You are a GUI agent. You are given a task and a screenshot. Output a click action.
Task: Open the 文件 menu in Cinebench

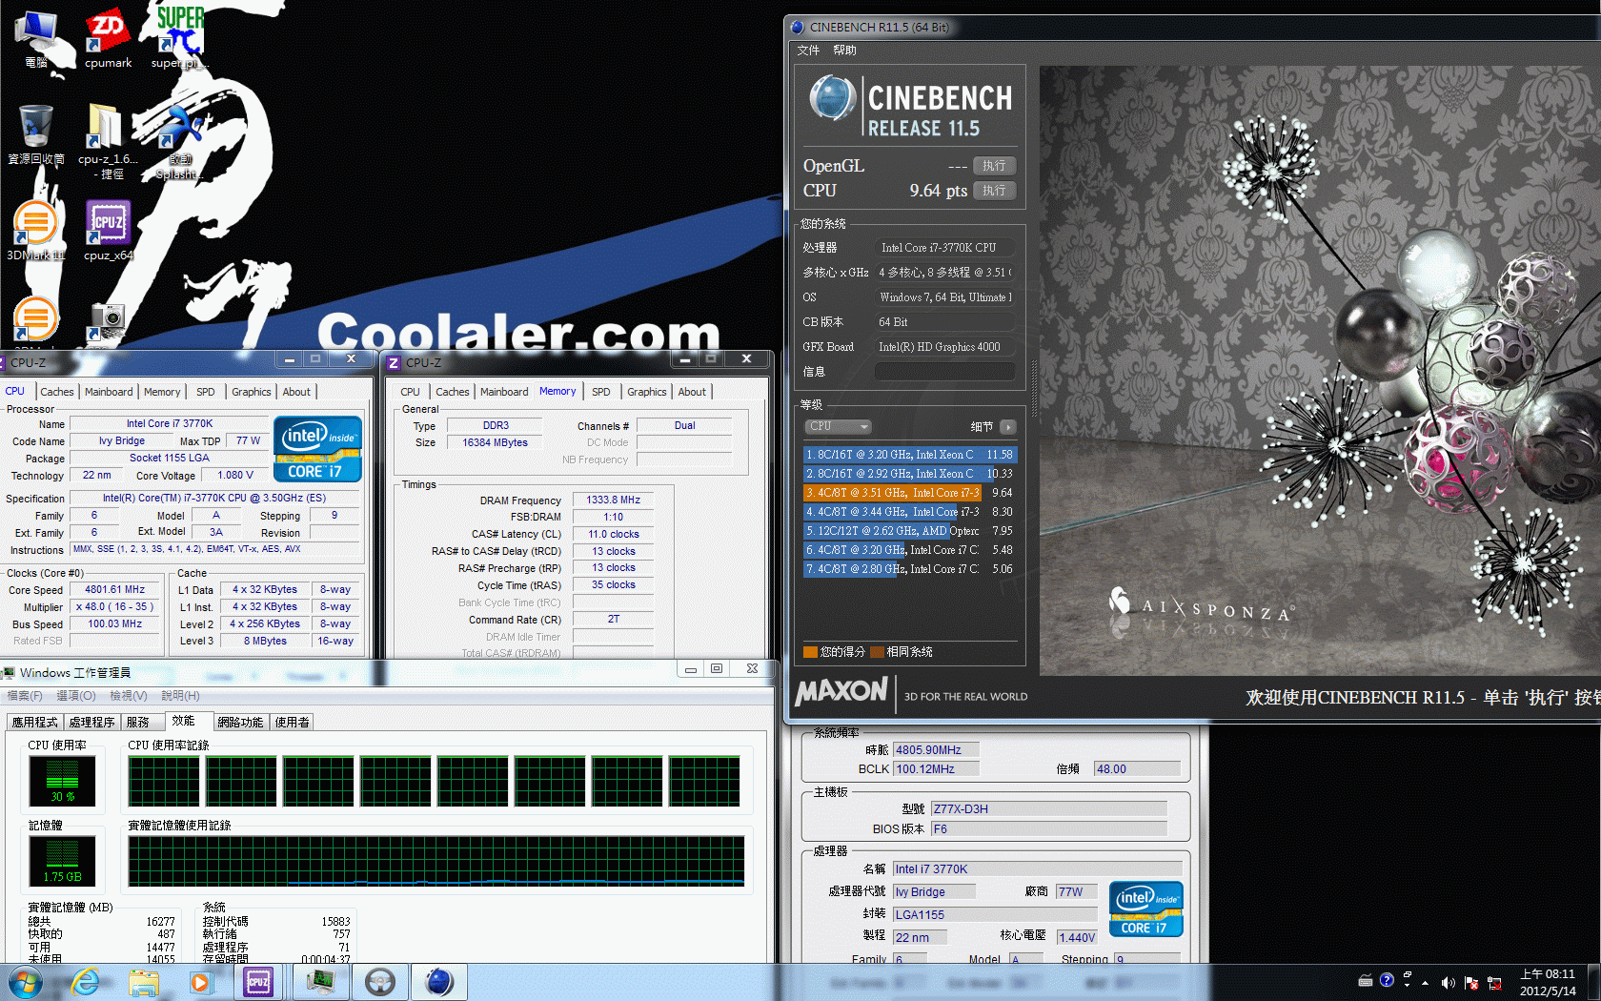pyautogui.click(x=808, y=51)
